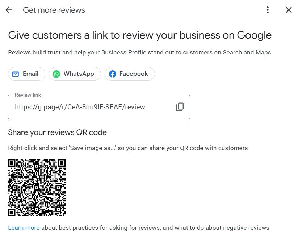Click the reviews QR code image

pos(37,188)
